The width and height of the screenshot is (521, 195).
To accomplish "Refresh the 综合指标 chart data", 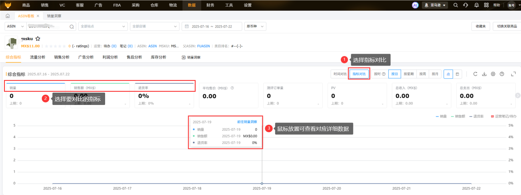I will [x=475, y=74].
